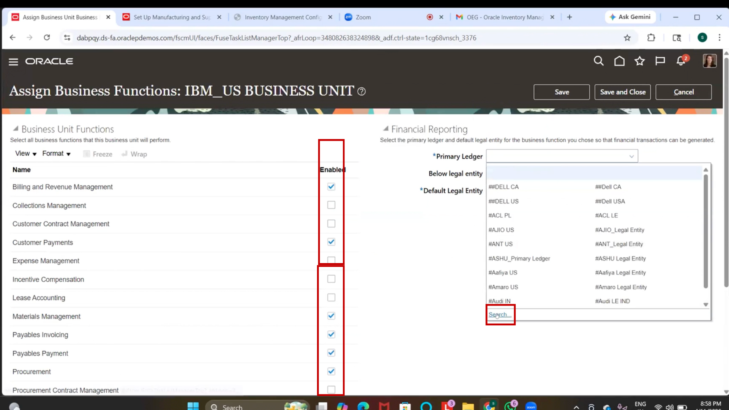Viewport: 729px width, 410px height.
Task: Pick #Amaro US ledger entry
Action: 503,287
